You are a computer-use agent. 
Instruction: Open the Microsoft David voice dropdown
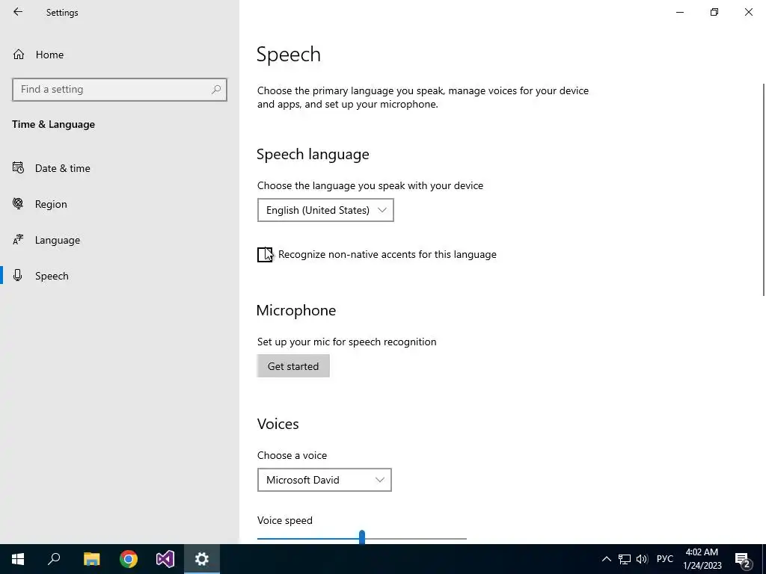coord(325,481)
